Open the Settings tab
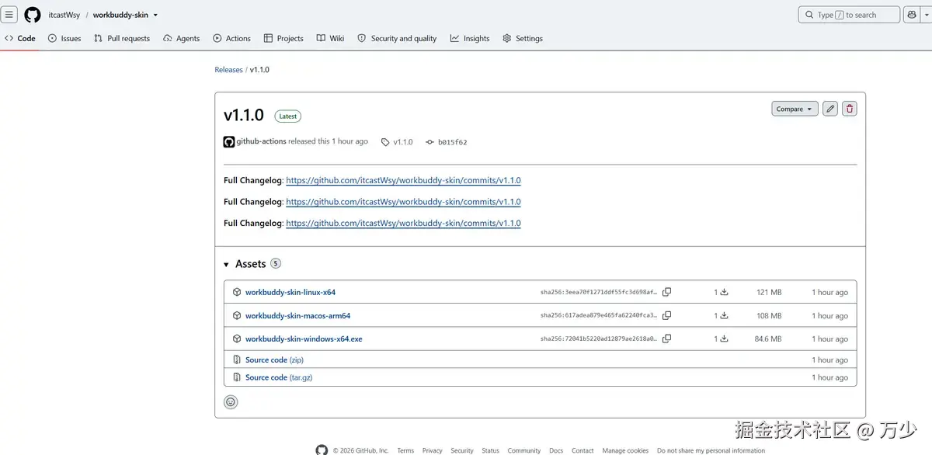Viewport: 932px width, 455px height. (x=523, y=38)
